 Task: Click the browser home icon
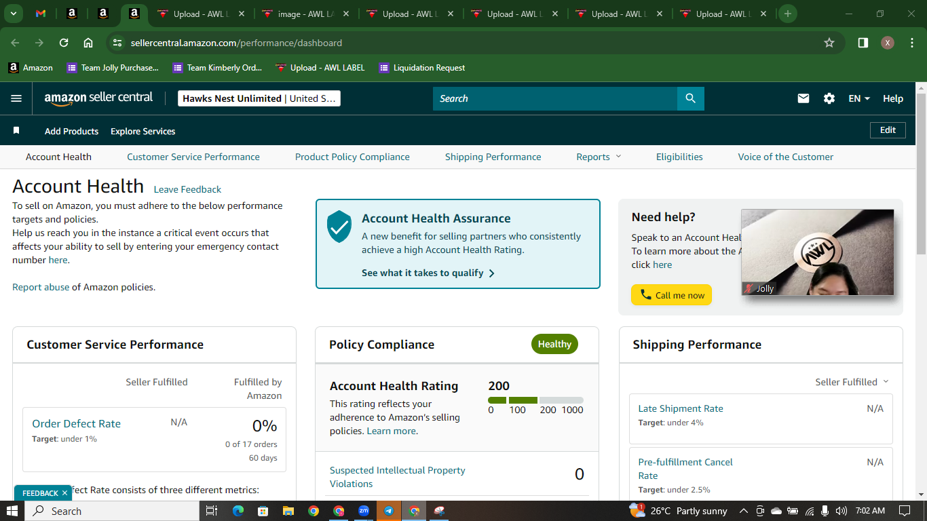(x=88, y=43)
